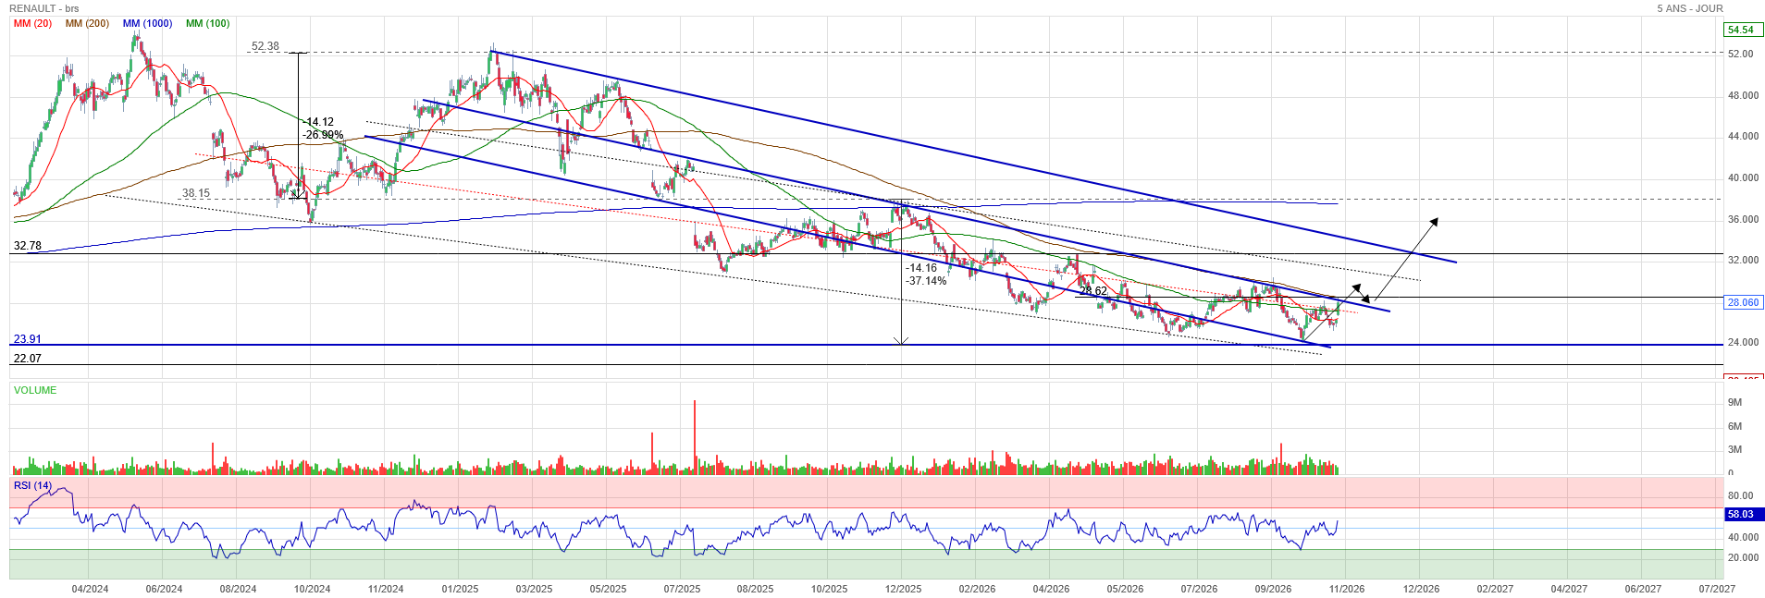This screenshot has height=598, width=1765.
Task: Click the "36.000" price axis value
Action: click(x=1743, y=219)
